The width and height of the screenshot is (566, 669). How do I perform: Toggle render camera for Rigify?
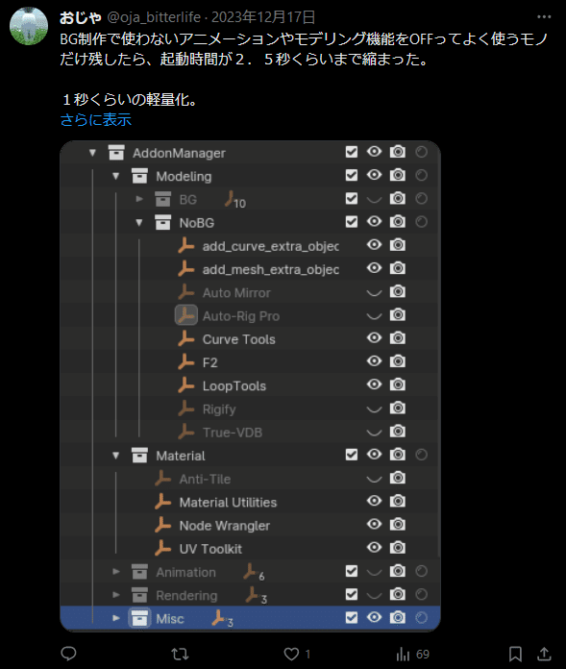coord(398,409)
